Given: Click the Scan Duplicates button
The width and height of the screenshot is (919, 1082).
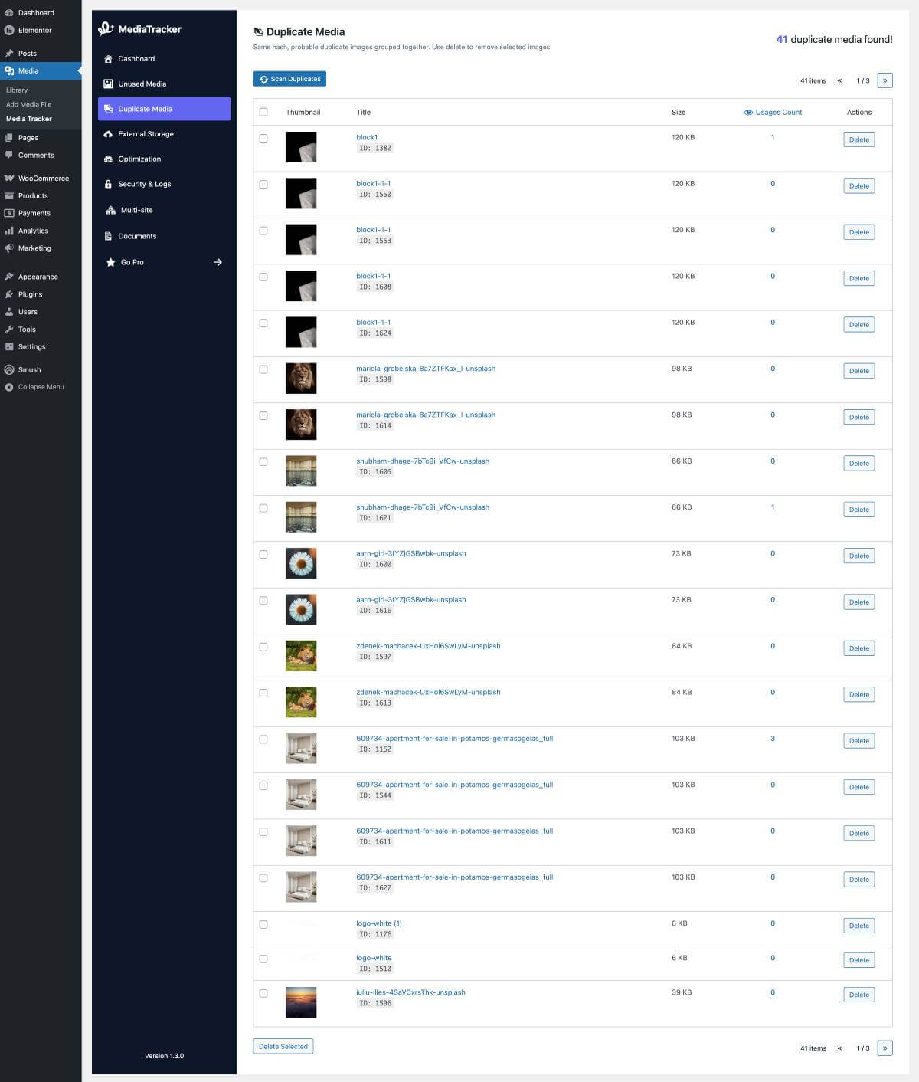Looking at the screenshot, I should [x=289, y=79].
